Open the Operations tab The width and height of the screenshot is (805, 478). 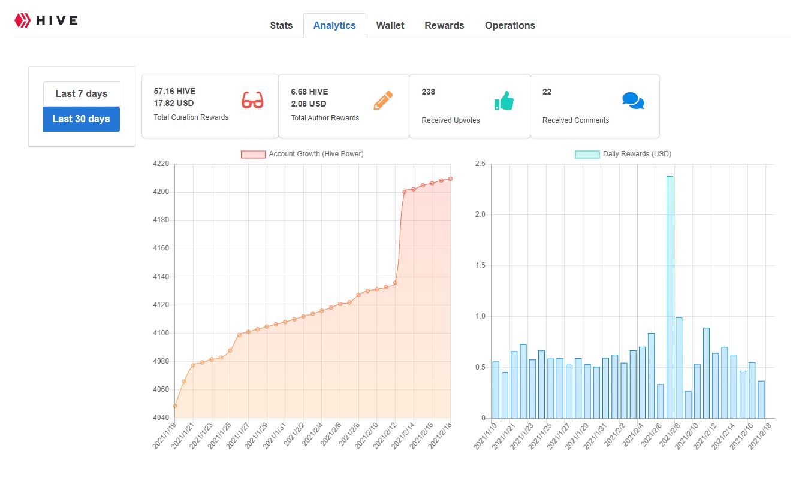pos(510,25)
